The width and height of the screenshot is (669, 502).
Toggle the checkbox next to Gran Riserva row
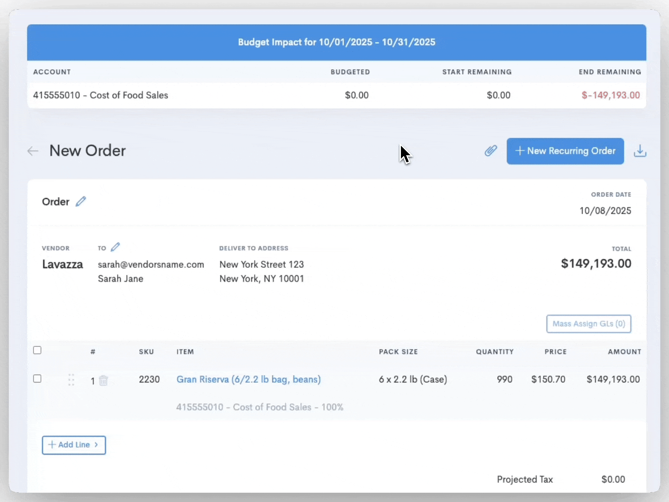click(x=37, y=379)
